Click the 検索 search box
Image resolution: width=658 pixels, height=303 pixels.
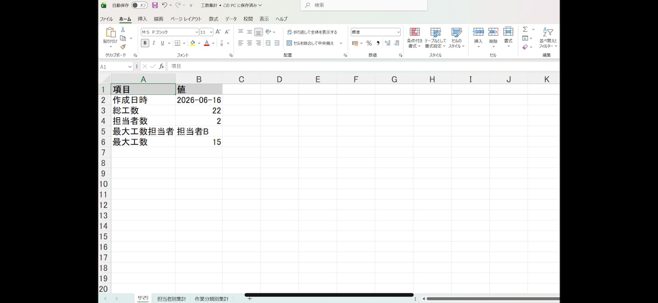364,5
